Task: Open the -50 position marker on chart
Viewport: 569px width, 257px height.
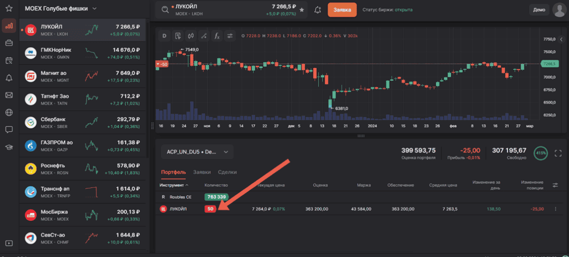Action: pyautogui.click(x=161, y=64)
